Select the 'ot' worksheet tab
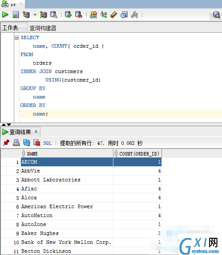Image resolution: width=222 pixels, height=255 pixels. (x=13, y=5)
